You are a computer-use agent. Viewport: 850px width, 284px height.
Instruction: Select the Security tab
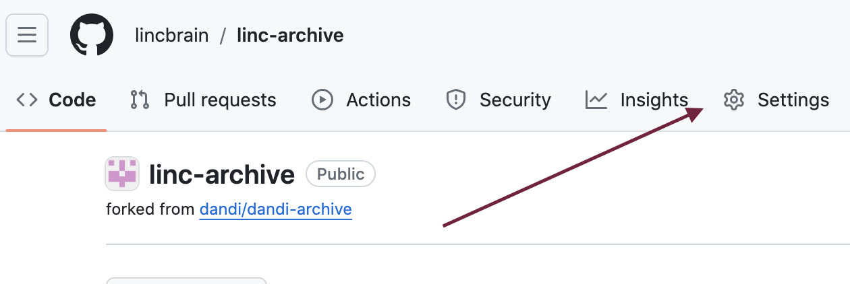coord(515,100)
